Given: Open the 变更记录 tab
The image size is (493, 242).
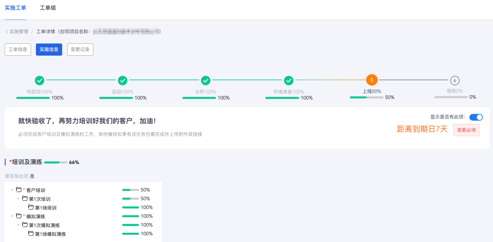Looking at the screenshot, I should [x=80, y=49].
